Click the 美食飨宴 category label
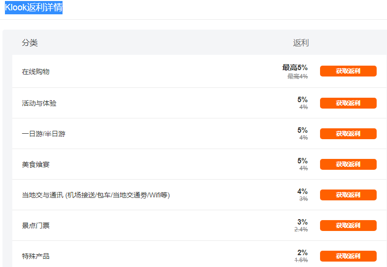This screenshot has width=387, height=267. [35, 164]
